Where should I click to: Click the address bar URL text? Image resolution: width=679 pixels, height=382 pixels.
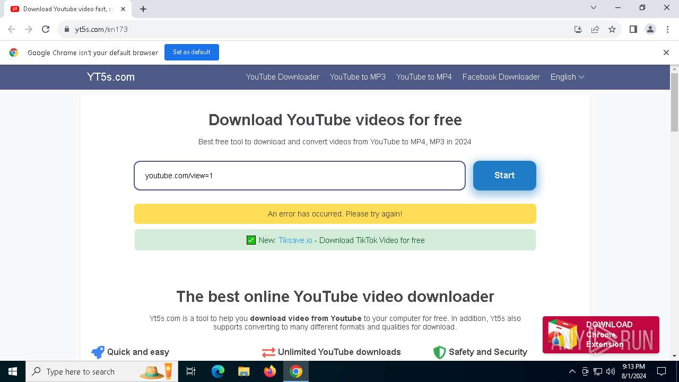click(x=101, y=29)
